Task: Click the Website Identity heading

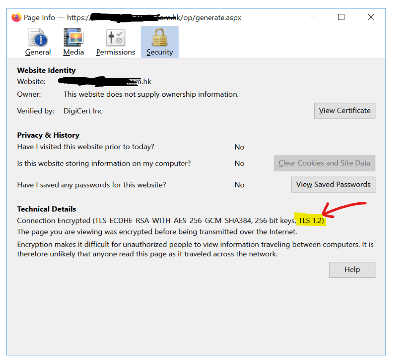Action: [x=46, y=70]
